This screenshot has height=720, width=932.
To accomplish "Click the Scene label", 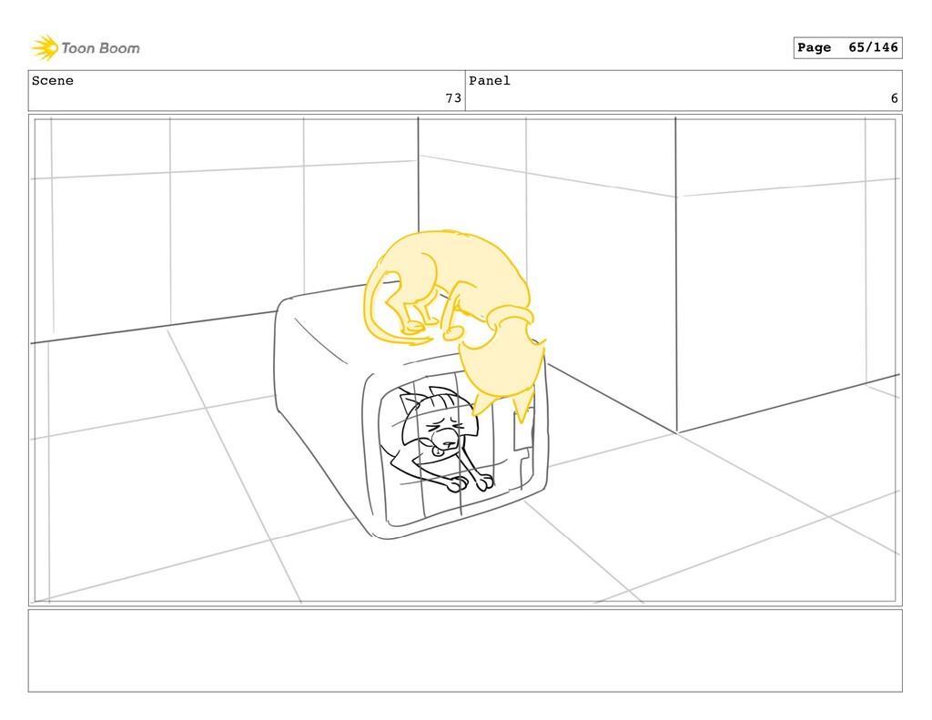I will click(x=52, y=81).
